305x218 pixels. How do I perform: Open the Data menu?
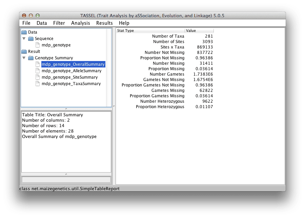[42, 23]
